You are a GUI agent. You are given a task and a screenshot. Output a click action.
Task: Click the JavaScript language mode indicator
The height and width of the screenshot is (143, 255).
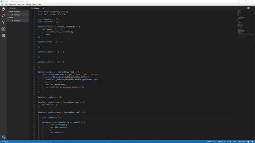242,142
